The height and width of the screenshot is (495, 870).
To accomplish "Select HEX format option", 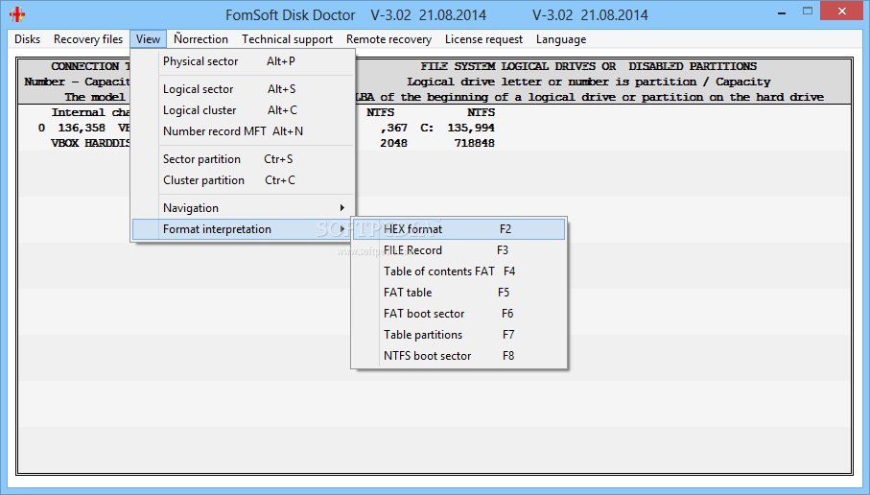I will [459, 229].
